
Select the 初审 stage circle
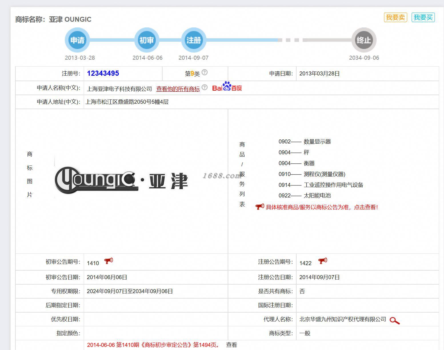tap(147, 40)
